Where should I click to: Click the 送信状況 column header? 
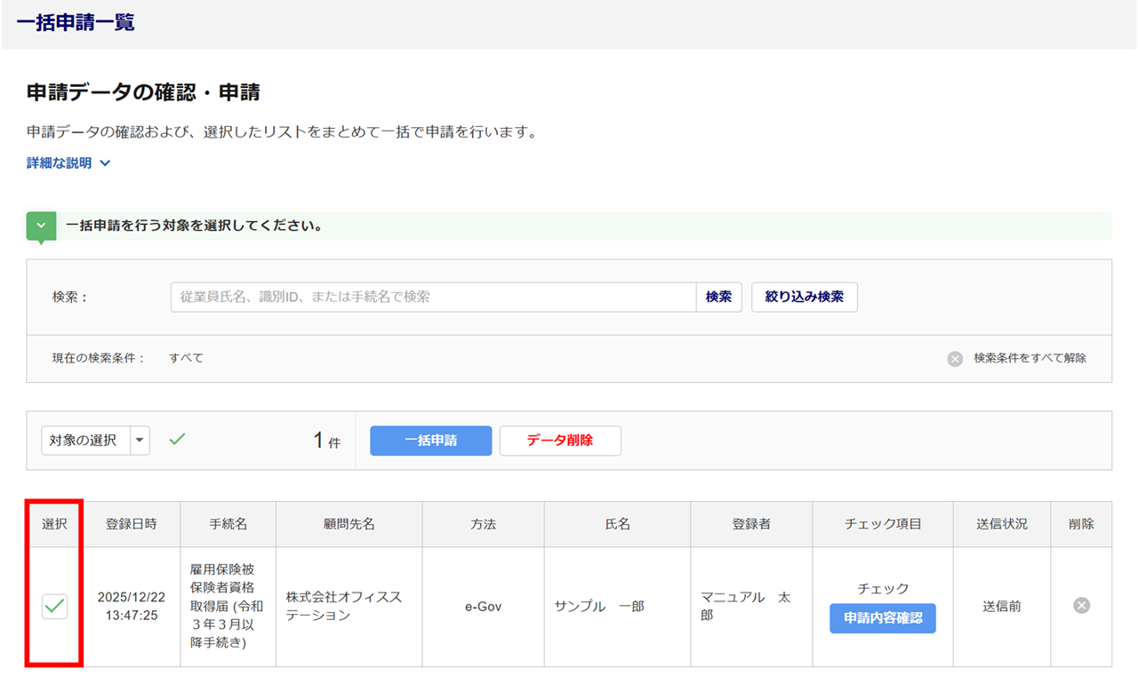point(1001,524)
